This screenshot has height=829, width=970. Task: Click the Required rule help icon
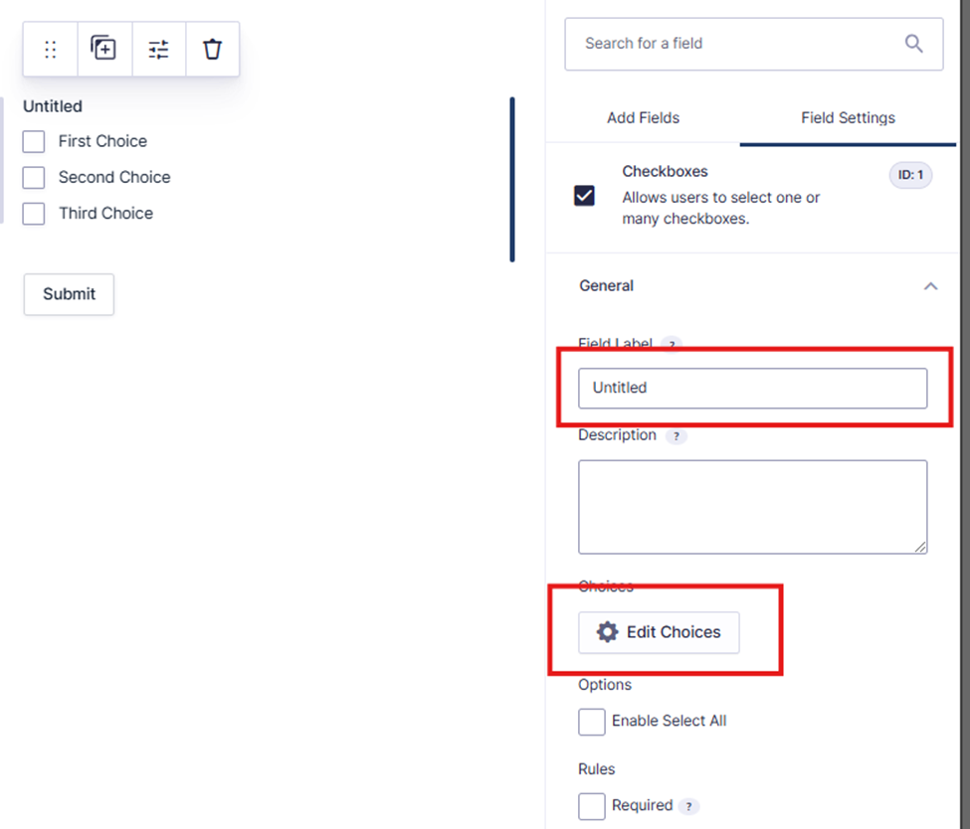[x=690, y=806]
